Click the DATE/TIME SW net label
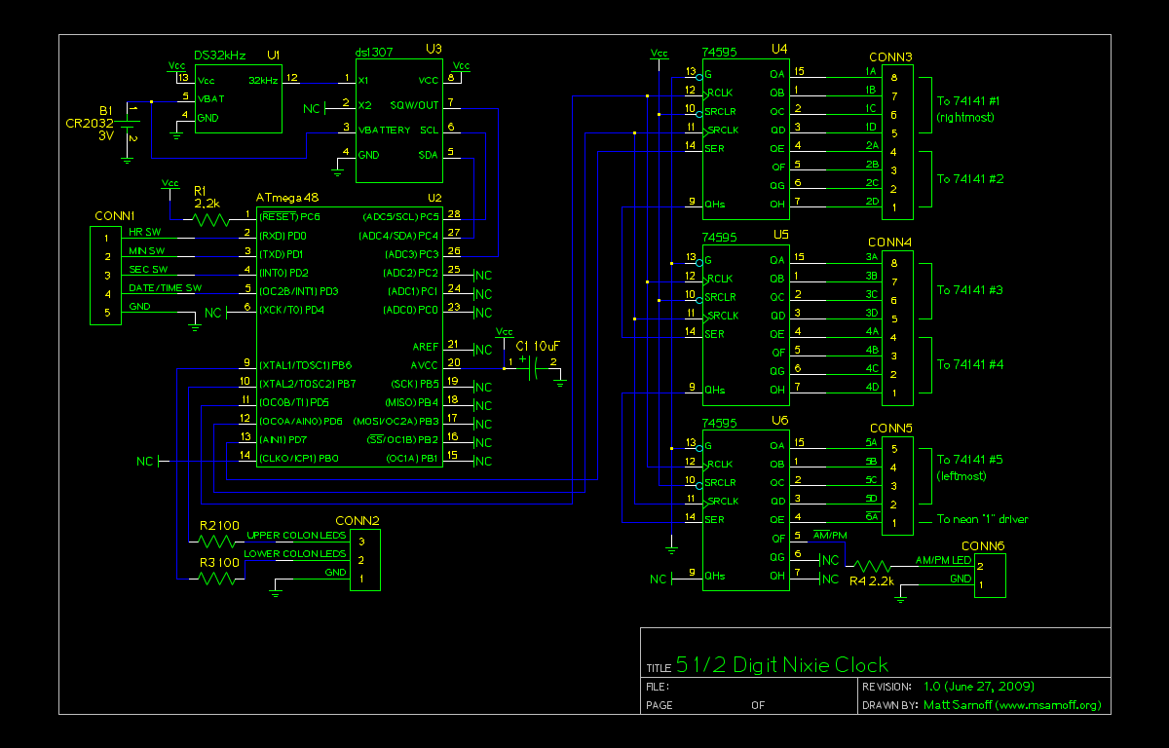This screenshot has height=748, width=1169. [x=166, y=287]
